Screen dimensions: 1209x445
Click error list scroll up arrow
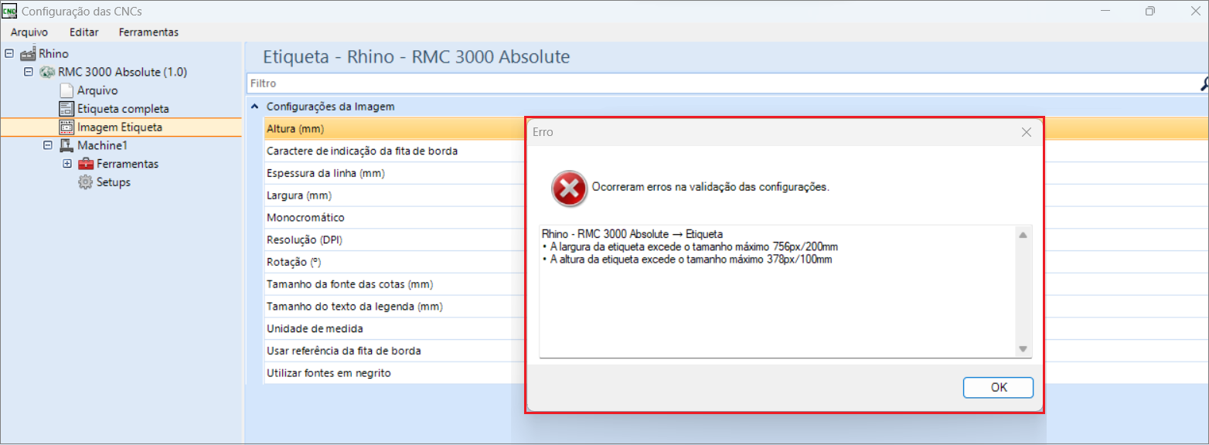coord(1023,236)
